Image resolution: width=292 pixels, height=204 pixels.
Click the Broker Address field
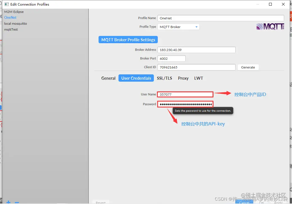coord(197,50)
